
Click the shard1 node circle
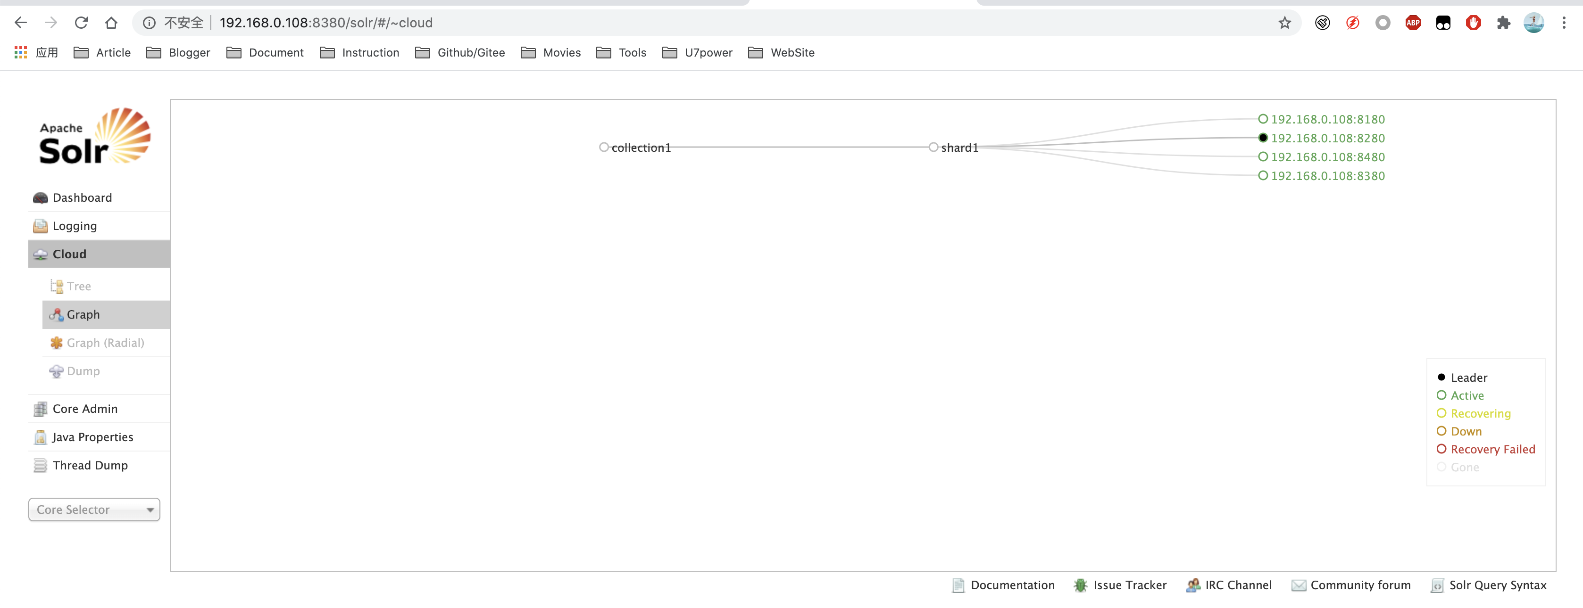(933, 148)
